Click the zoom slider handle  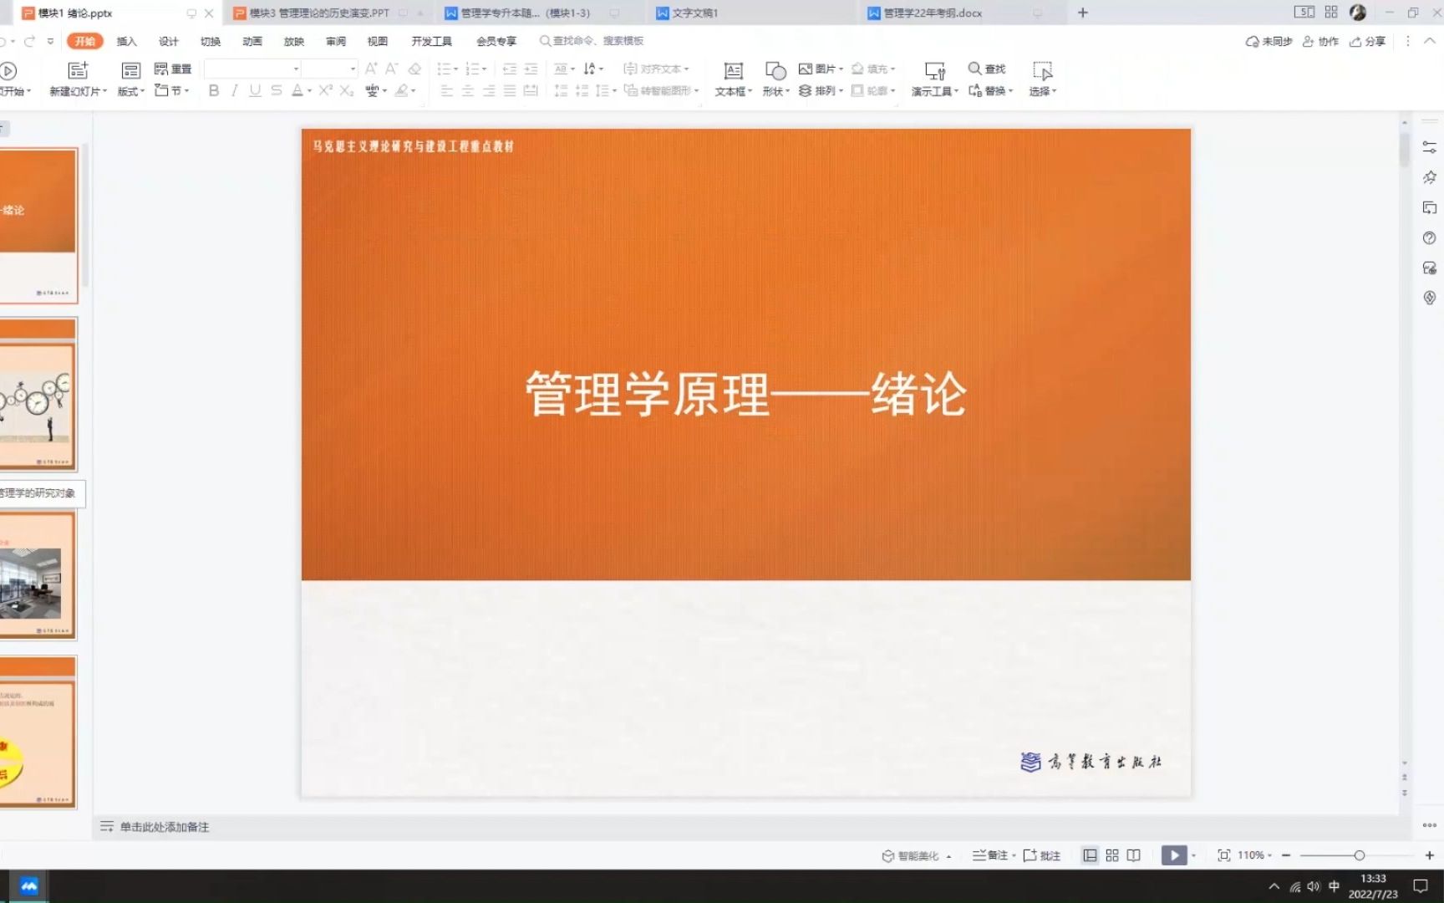click(x=1360, y=855)
